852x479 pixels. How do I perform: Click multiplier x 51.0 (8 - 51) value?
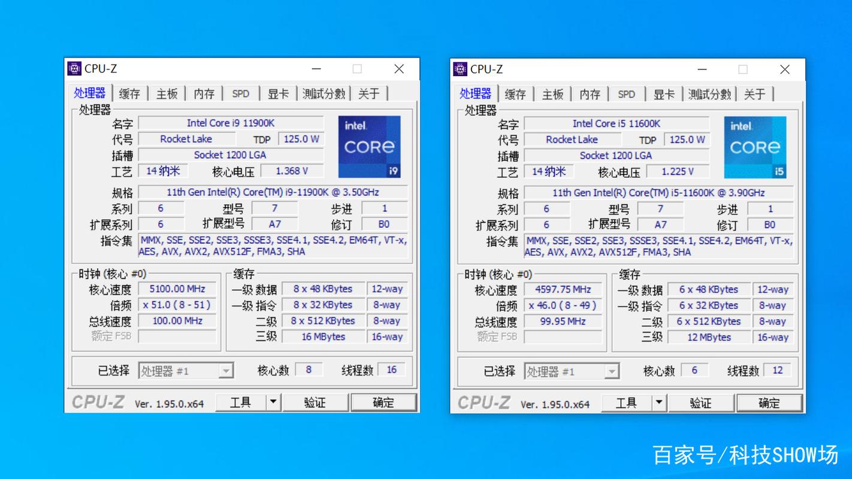(x=177, y=305)
